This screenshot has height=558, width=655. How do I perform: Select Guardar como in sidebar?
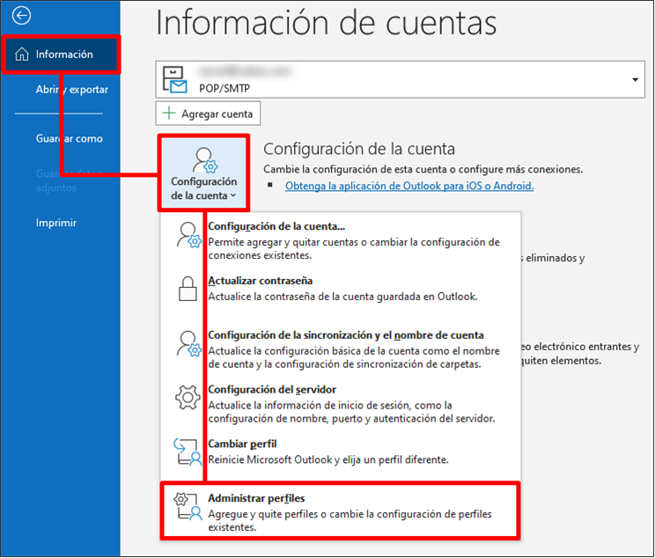[x=70, y=138]
